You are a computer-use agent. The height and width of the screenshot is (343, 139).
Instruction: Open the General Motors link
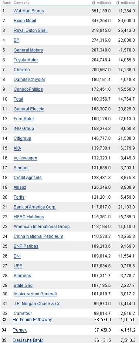28,50
